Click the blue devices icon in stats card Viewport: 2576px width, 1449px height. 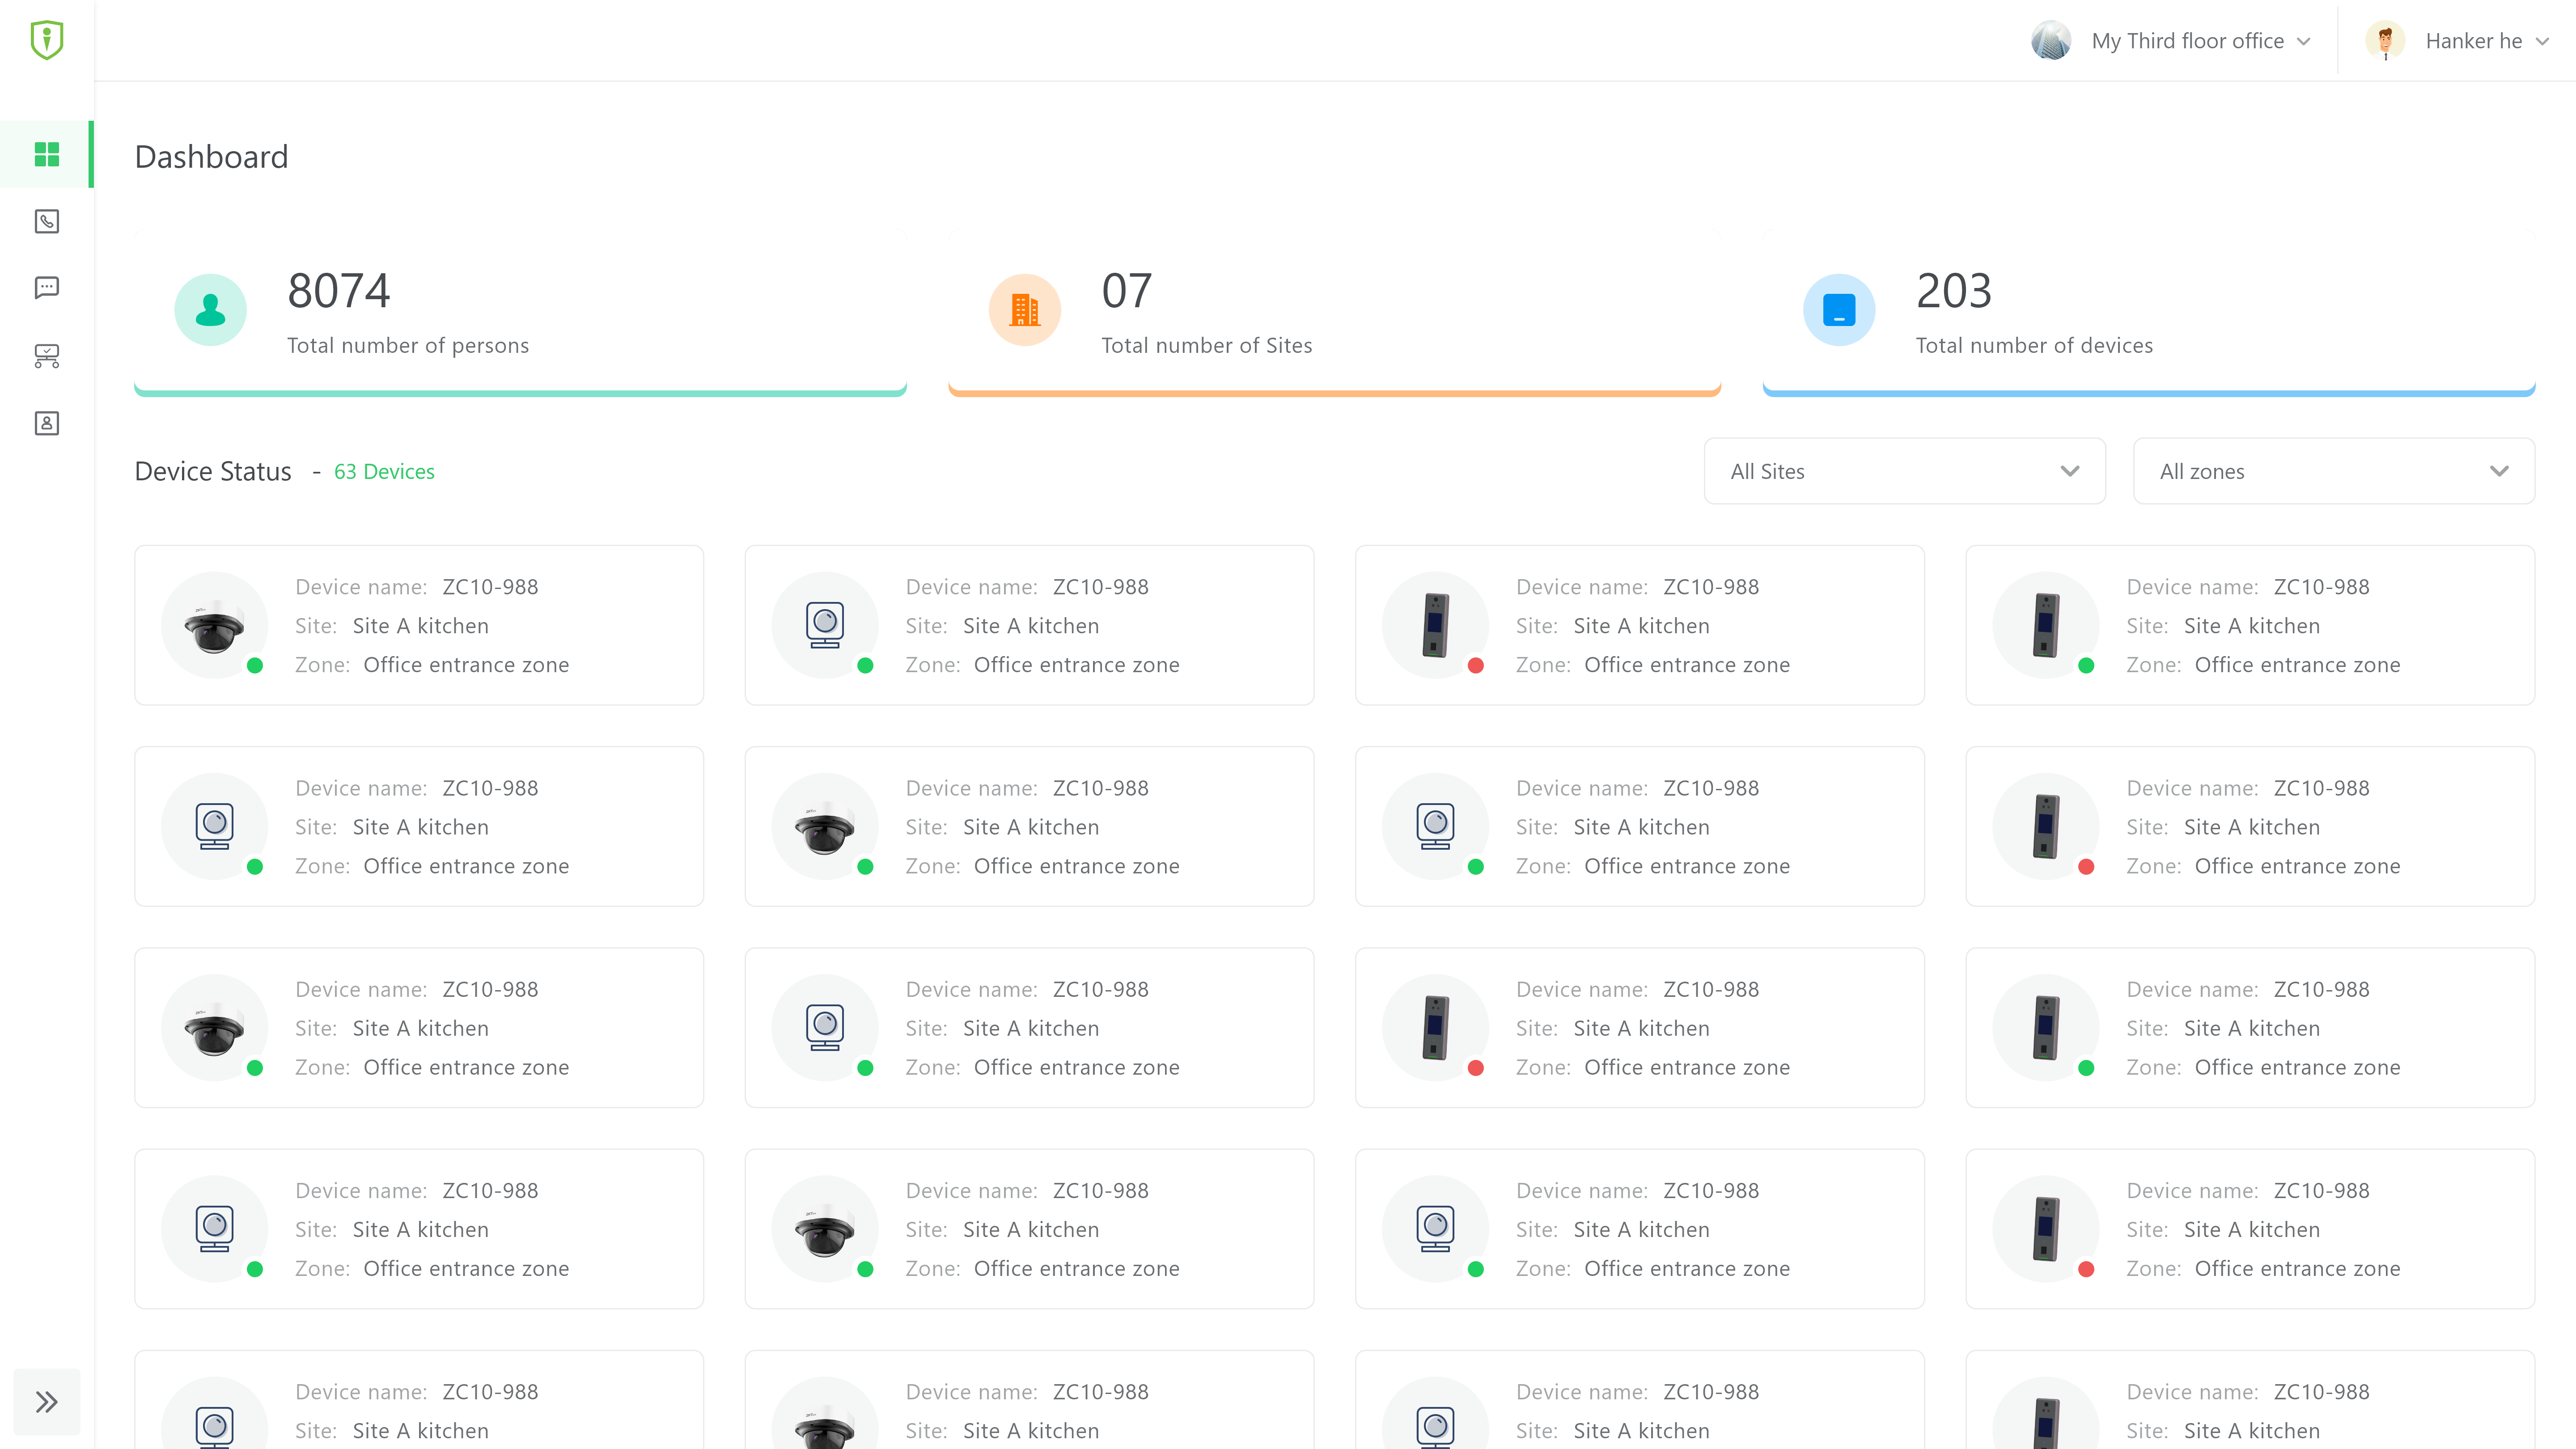1838,310
